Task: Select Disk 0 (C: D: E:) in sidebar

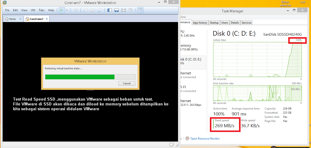Action: 193,62
